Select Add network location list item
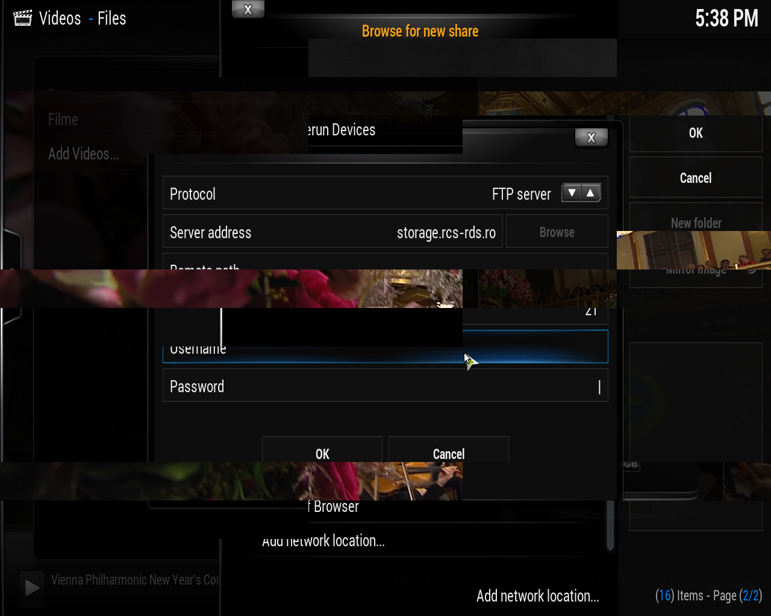 pyautogui.click(x=323, y=540)
